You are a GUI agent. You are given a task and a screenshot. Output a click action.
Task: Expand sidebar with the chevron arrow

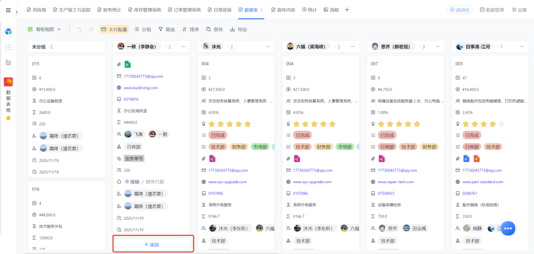point(17,12)
